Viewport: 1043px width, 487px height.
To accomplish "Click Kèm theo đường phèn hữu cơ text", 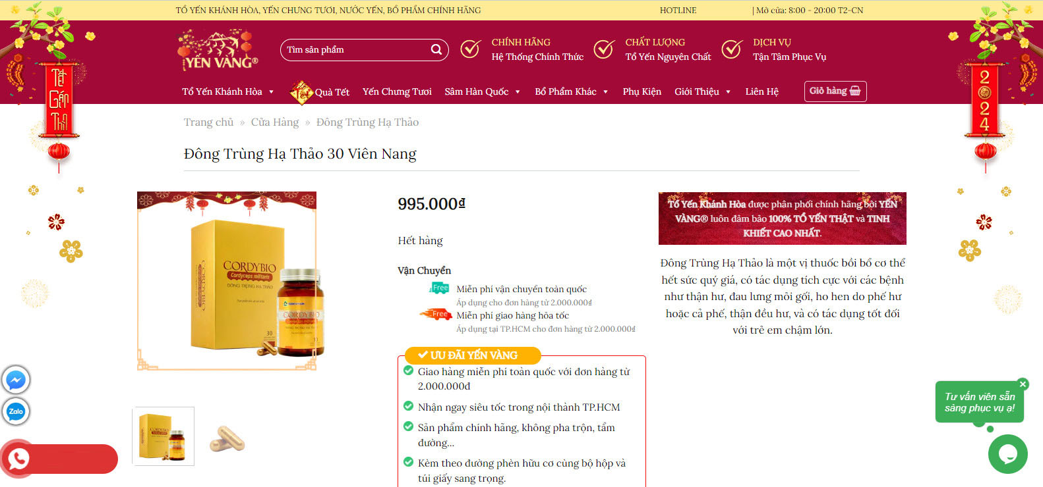I will click(521, 471).
